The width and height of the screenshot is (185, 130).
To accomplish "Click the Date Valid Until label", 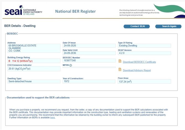I will [x=70, y=50].
